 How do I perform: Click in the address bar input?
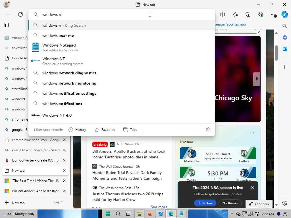(122, 14)
